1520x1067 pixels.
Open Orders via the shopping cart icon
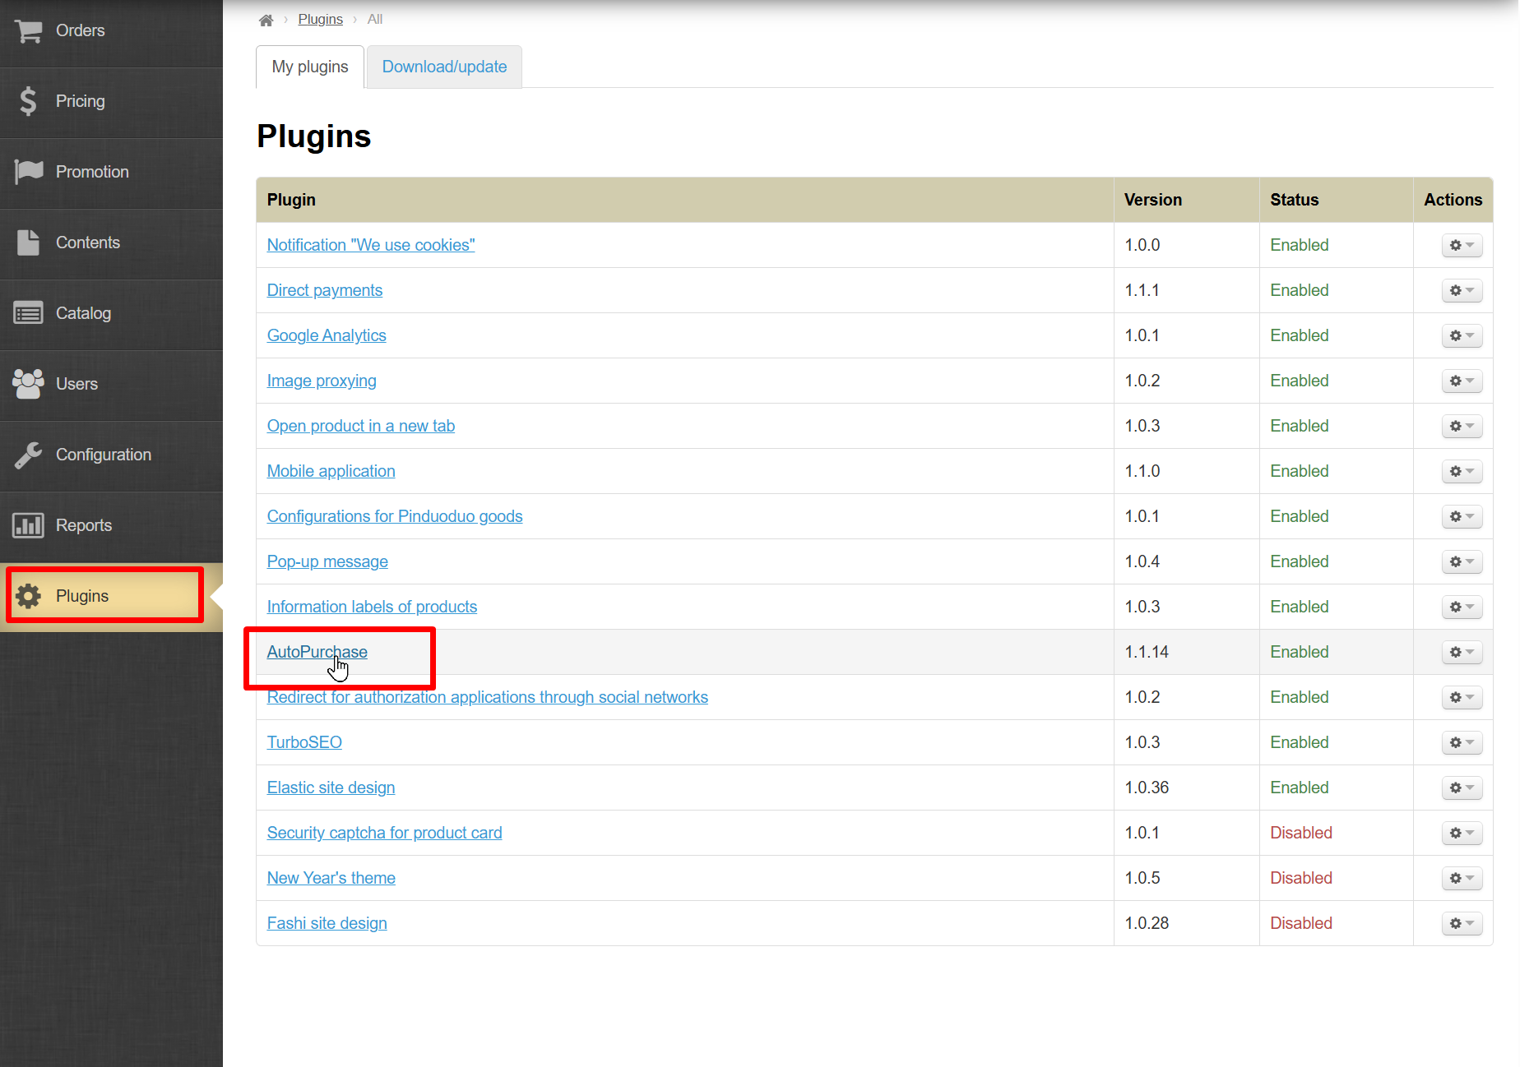coord(29,31)
